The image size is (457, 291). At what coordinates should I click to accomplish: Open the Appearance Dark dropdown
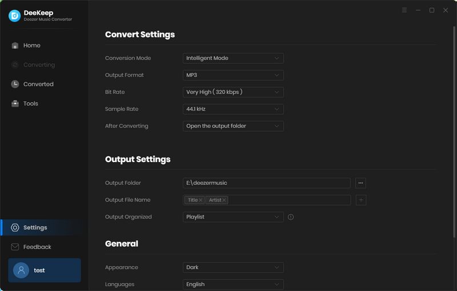coord(233,268)
